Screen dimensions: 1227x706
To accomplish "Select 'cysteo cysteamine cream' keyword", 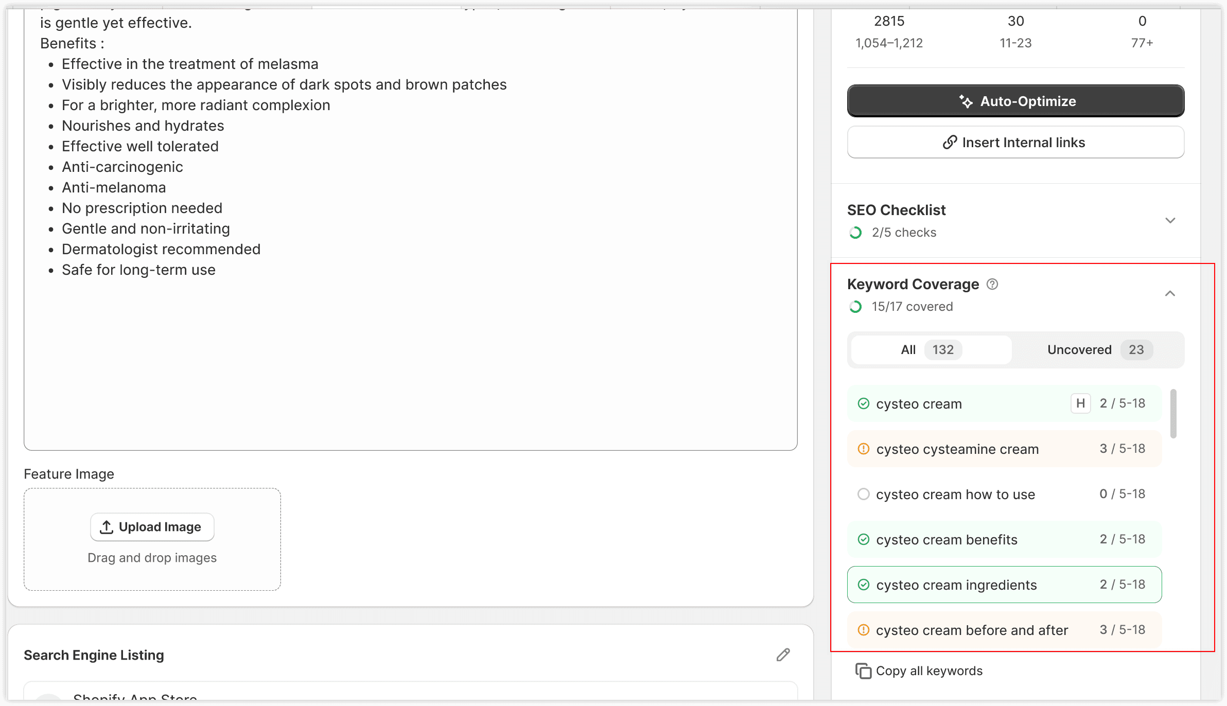I will click(1004, 449).
